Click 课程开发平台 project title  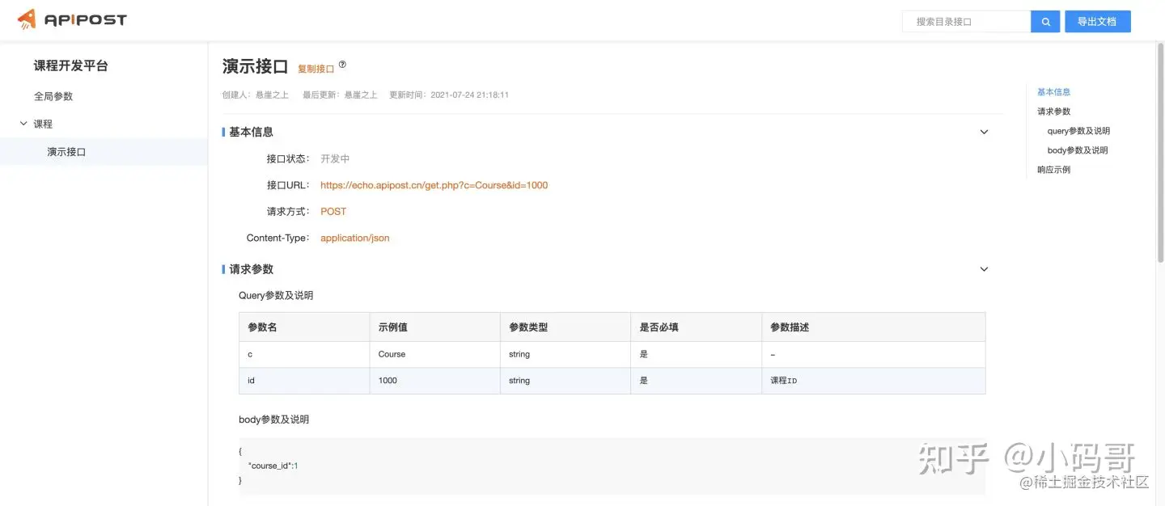[70, 66]
